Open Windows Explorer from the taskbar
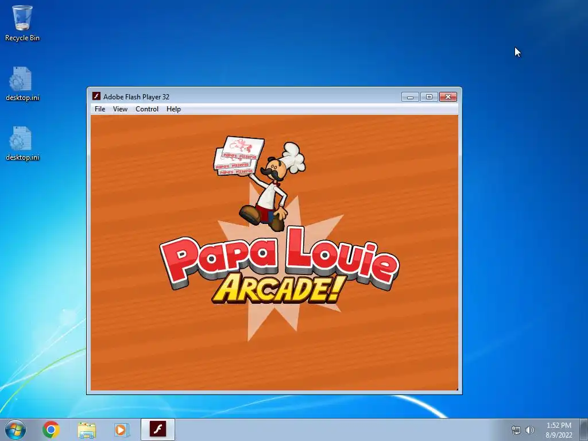Image resolution: width=588 pixels, height=441 pixels. (x=87, y=430)
